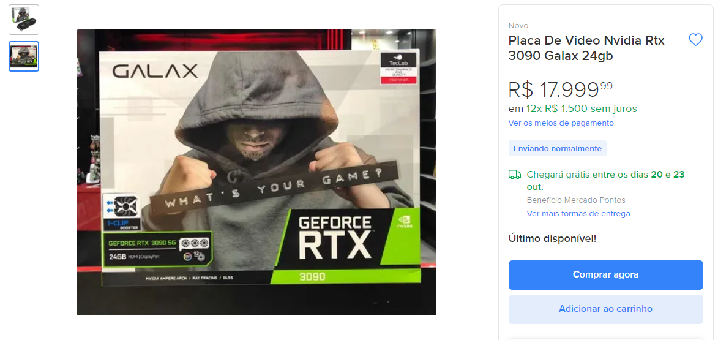Screen dimensions: 718x340
Task: Click the Comprar agora button
Action: [605, 275]
